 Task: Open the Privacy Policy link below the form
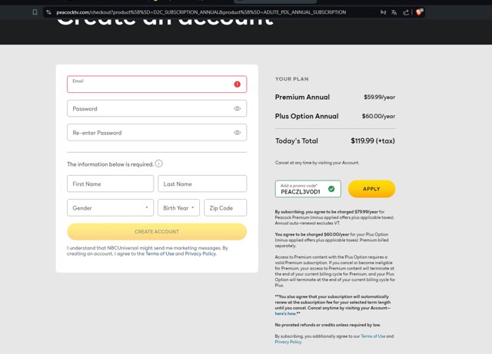(200, 253)
